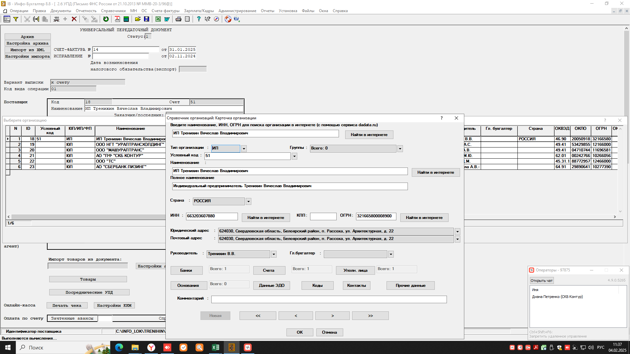Image resolution: width=630 pixels, height=354 pixels.
Task: Click the Windows Start button
Action: point(8,347)
